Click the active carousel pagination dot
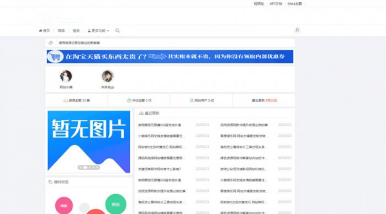Viewport: 386px width, 214px height. click(x=85, y=167)
